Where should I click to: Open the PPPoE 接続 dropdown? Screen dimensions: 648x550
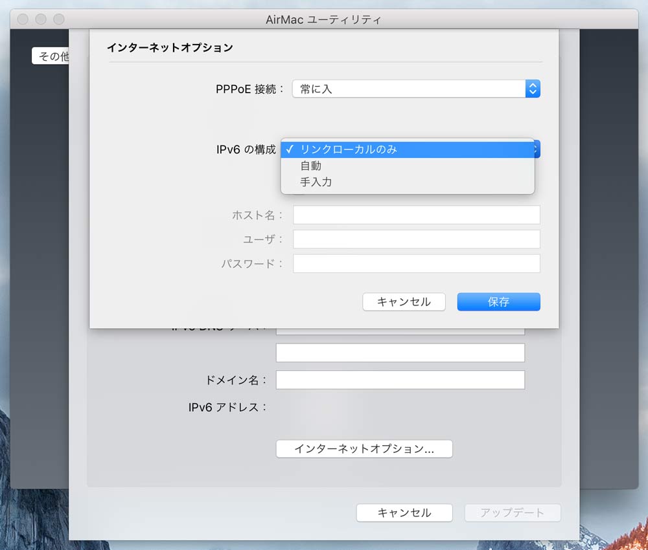pos(416,89)
